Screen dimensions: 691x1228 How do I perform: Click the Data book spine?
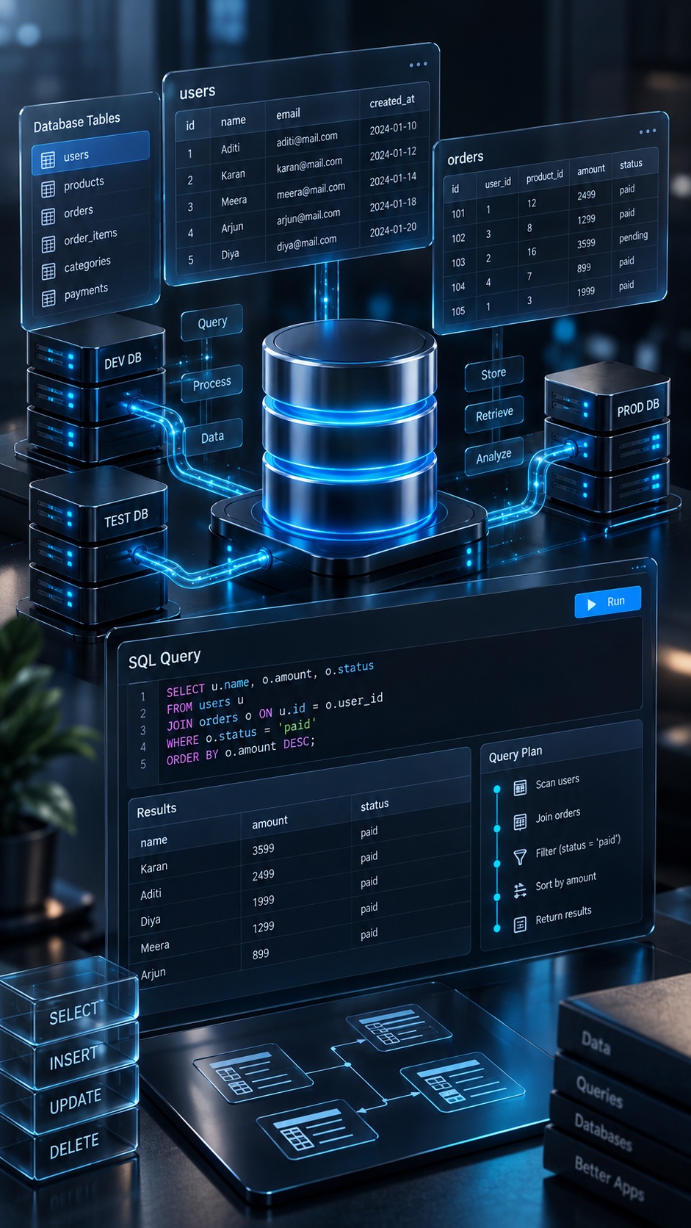click(x=596, y=1042)
